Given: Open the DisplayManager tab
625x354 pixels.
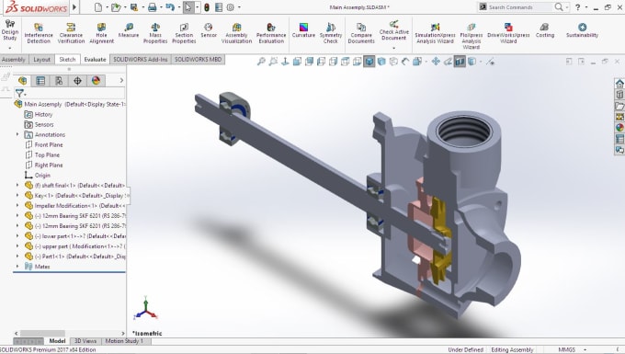Looking at the screenshot, I should (x=97, y=81).
